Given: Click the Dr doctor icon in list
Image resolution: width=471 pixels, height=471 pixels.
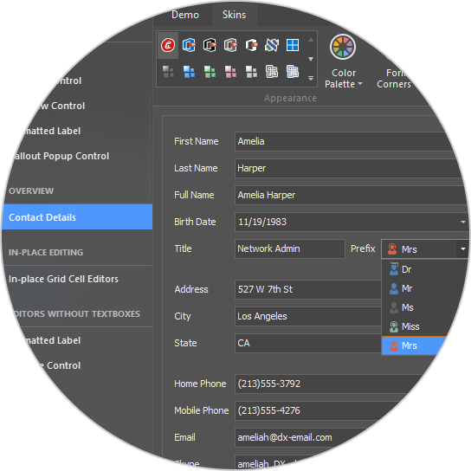Looking at the screenshot, I should pyautogui.click(x=393, y=269).
